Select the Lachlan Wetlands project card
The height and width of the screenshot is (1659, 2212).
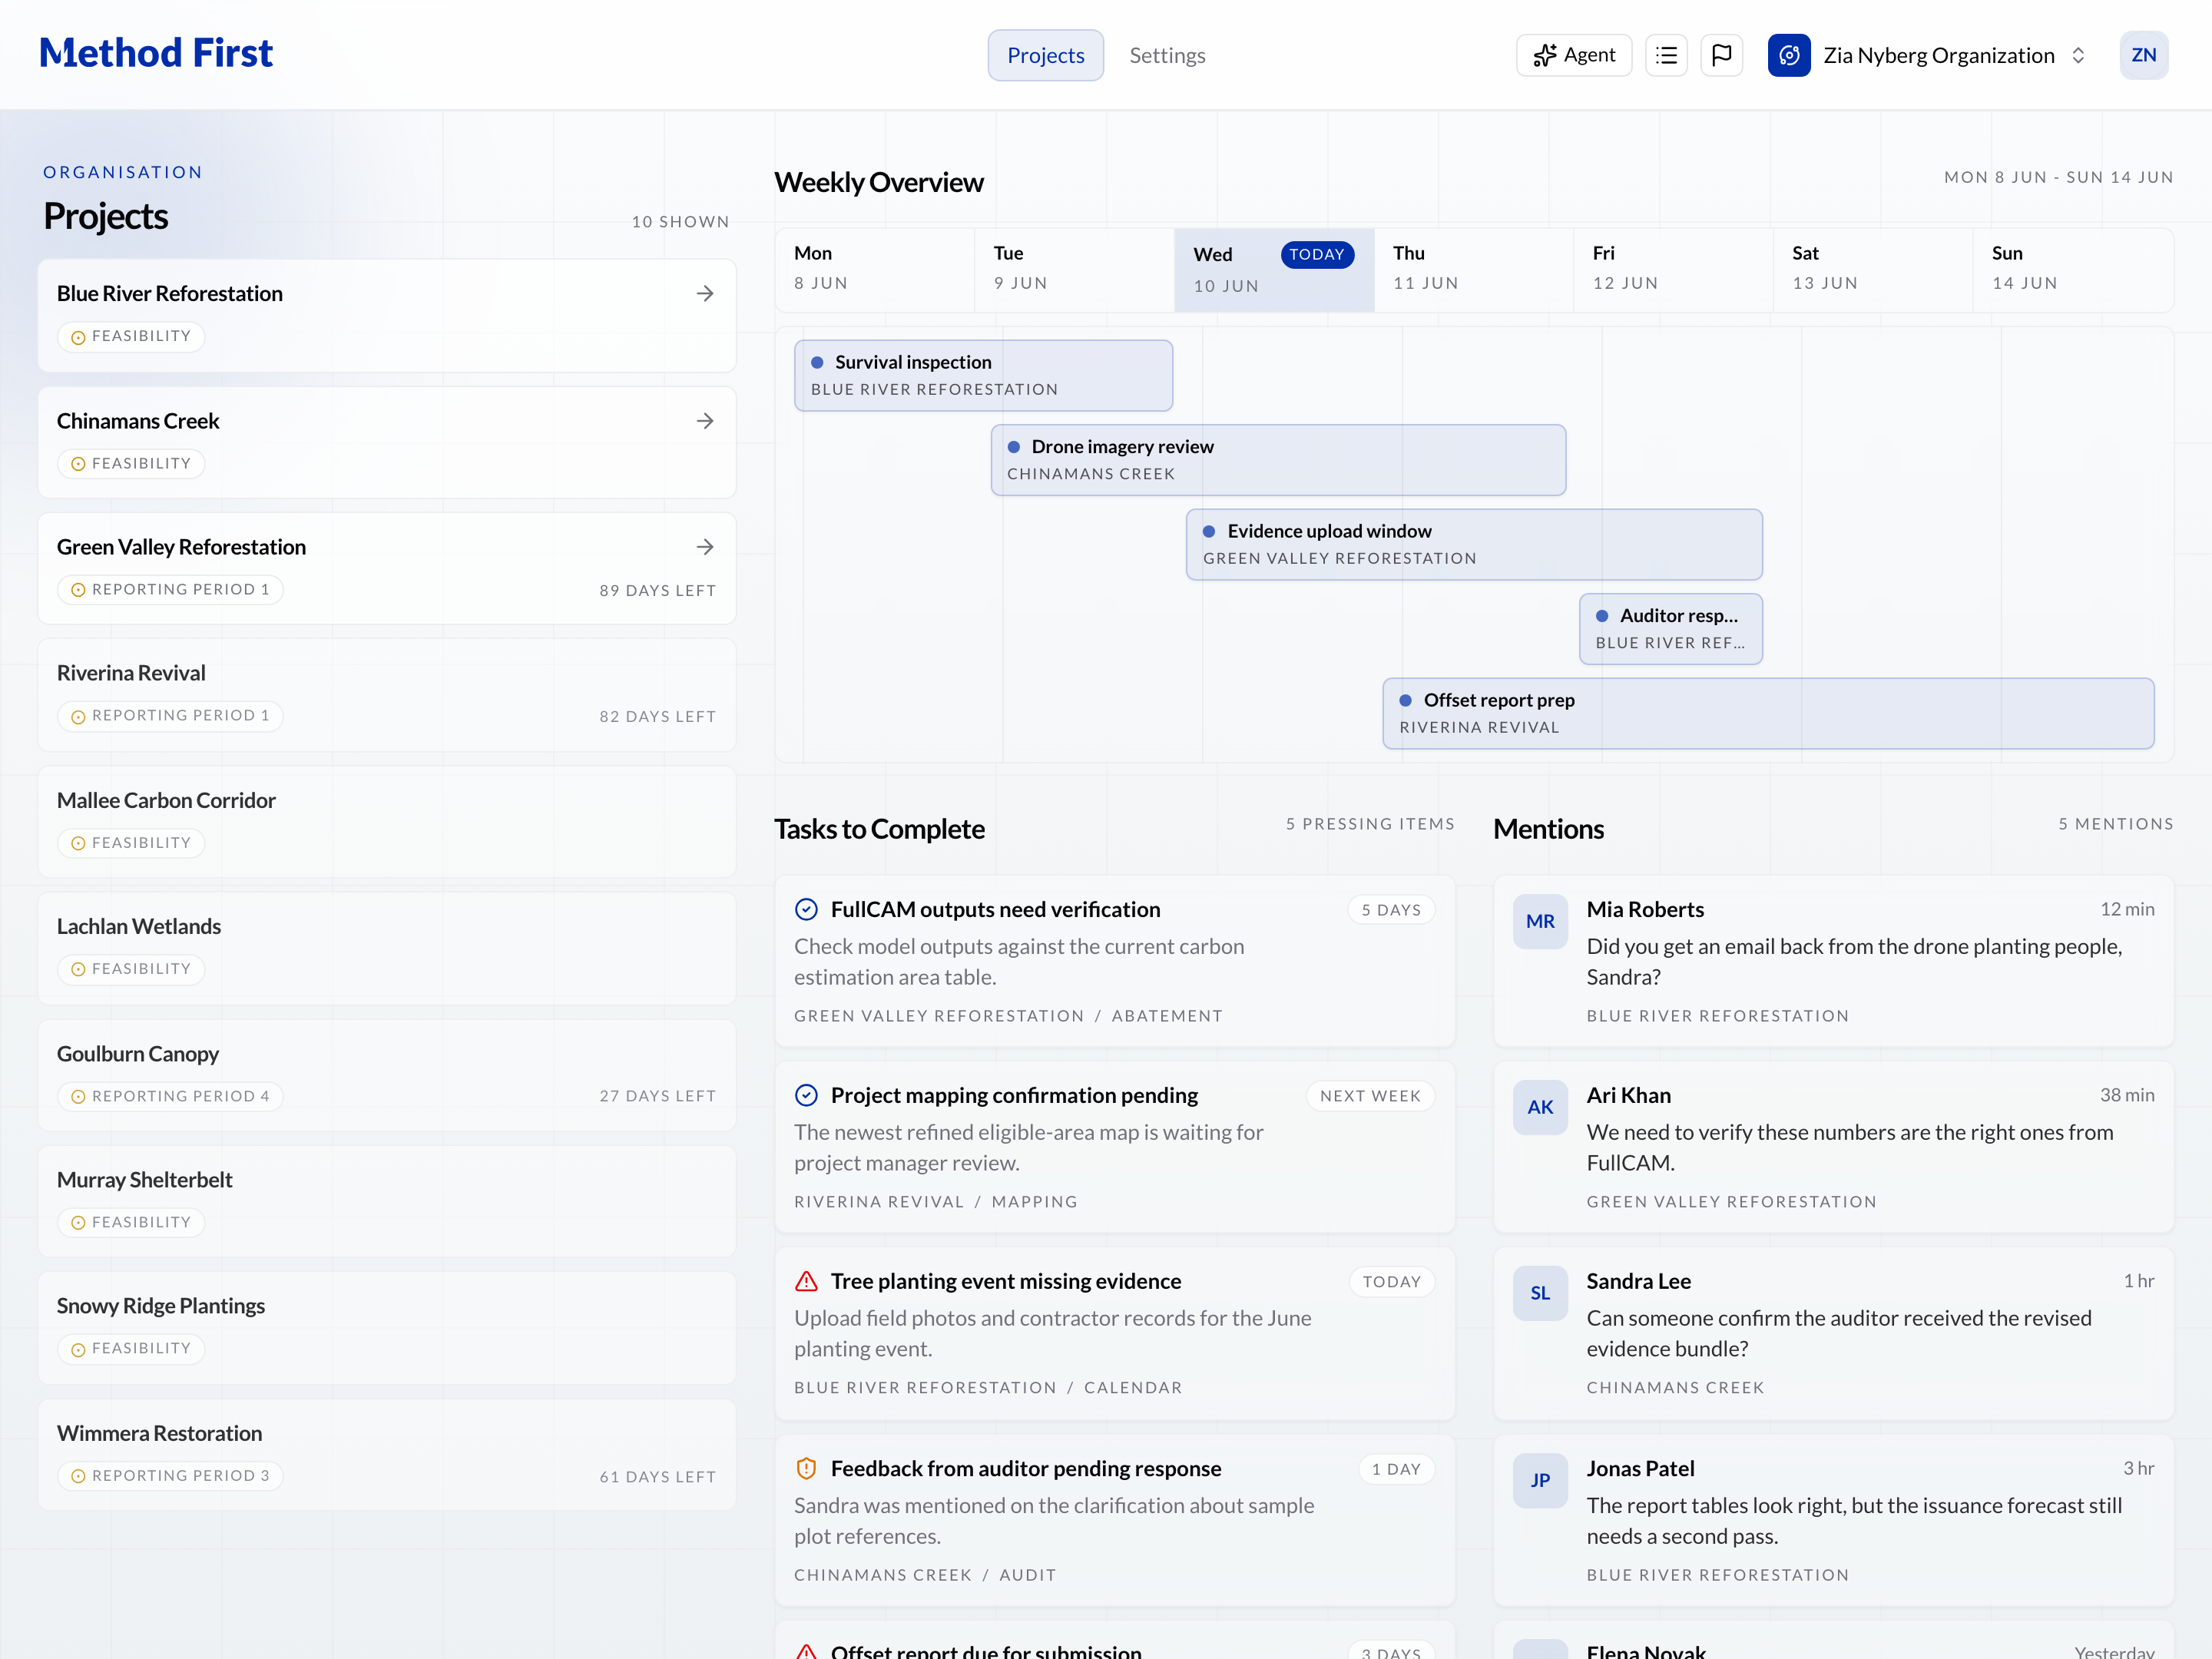[387, 947]
